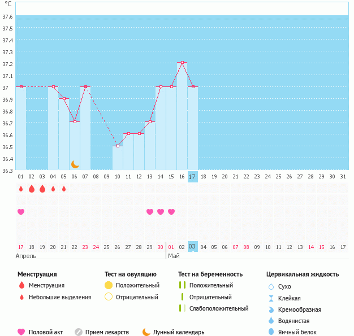
Task: Select highlighted cycle day 17
Action: (x=192, y=177)
